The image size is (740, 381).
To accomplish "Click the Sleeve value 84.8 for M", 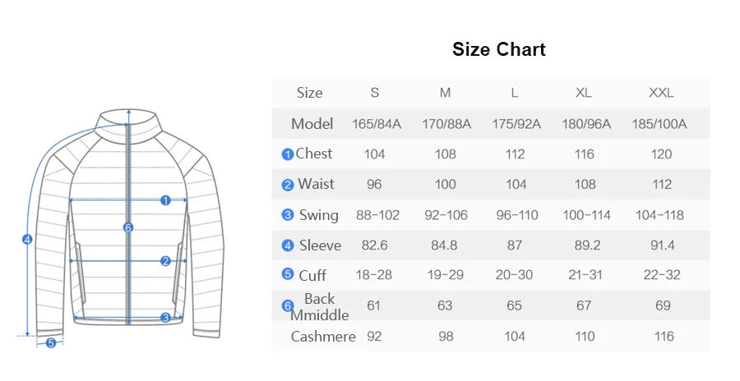I will point(444,246).
